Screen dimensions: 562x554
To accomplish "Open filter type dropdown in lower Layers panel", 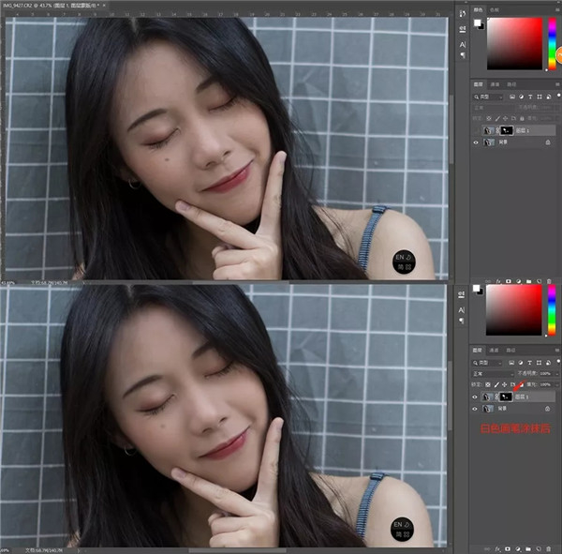I will click(x=488, y=363).
